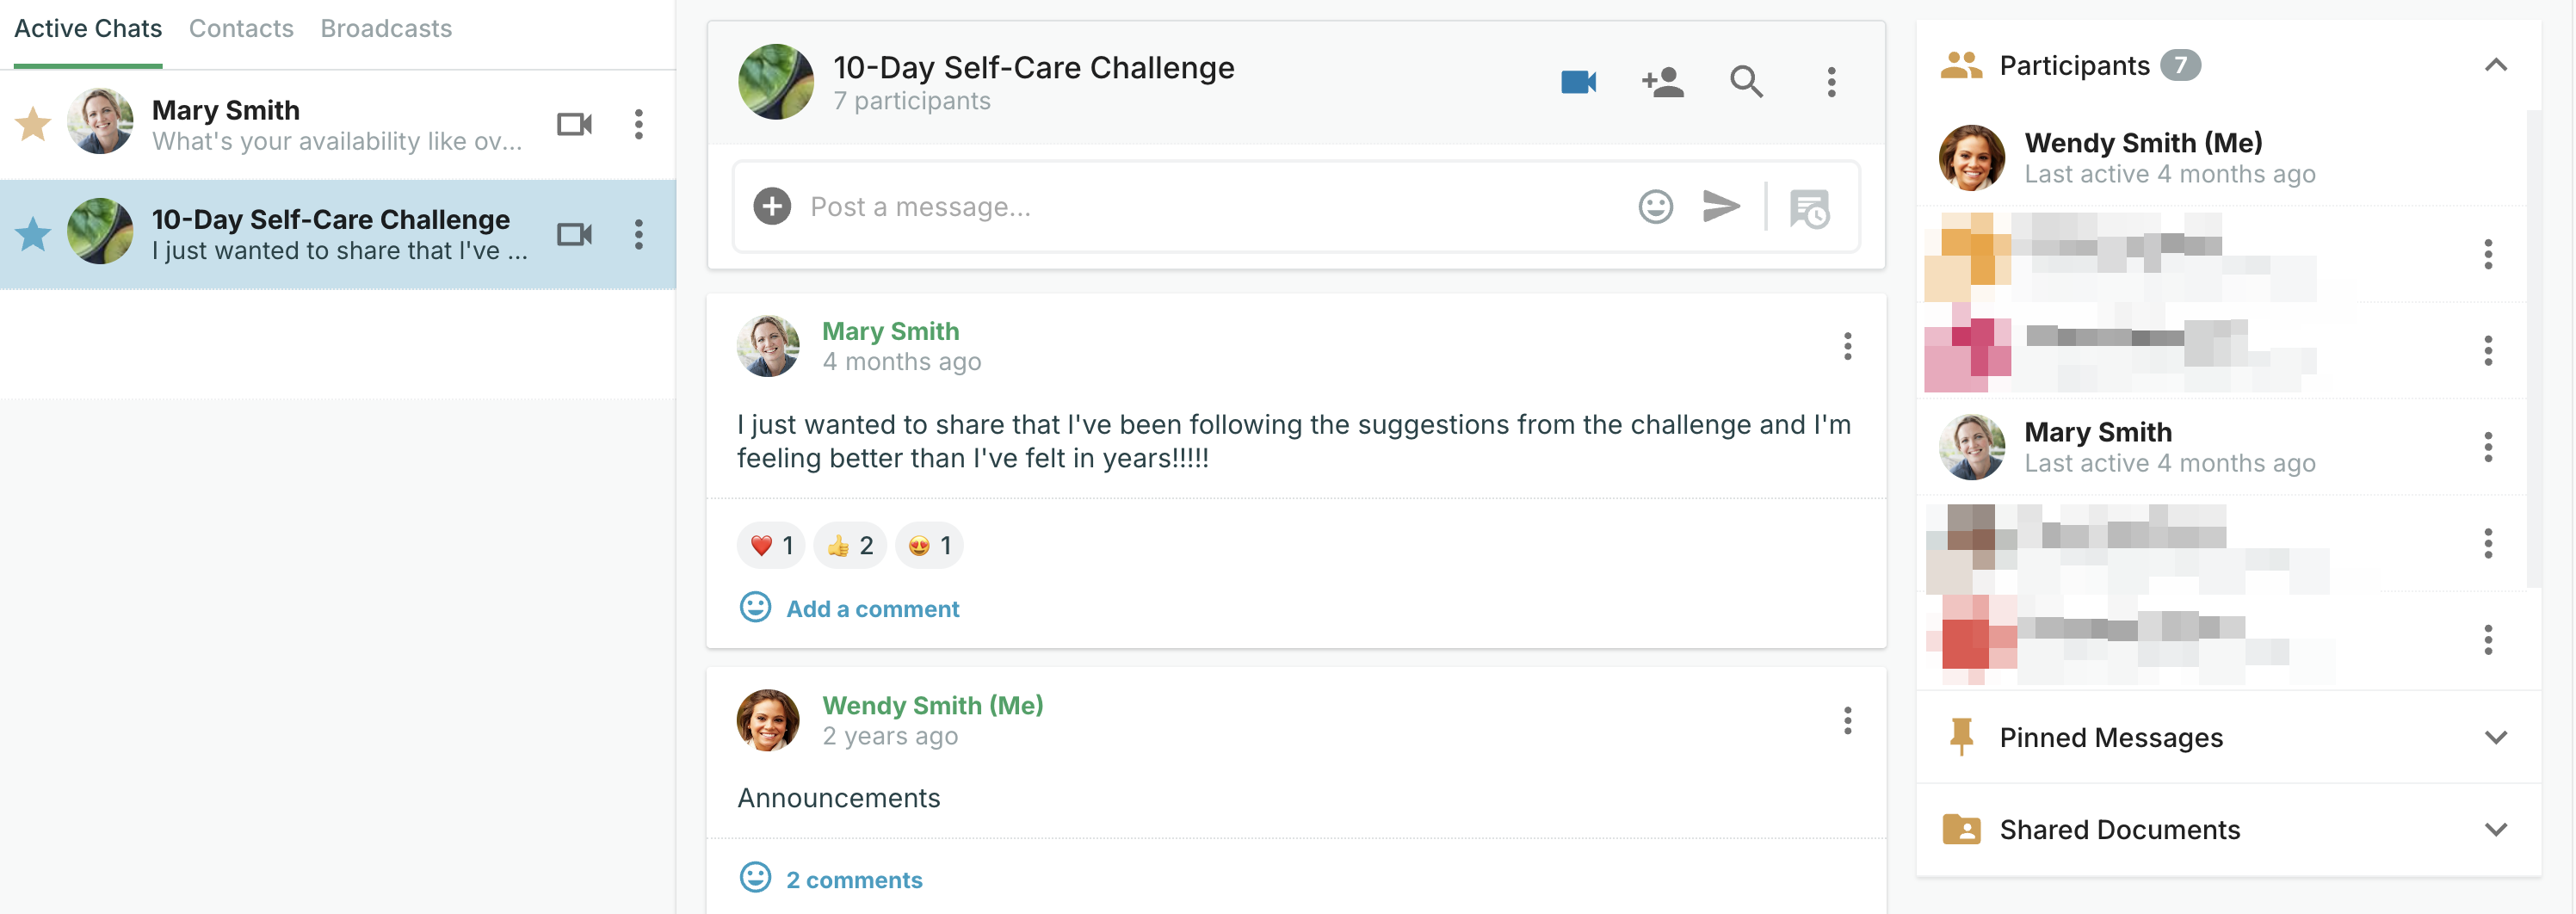2576x914 pixels.
Task: Open Mary Smith's post options menu
Action: click(x=1847, y=346)
